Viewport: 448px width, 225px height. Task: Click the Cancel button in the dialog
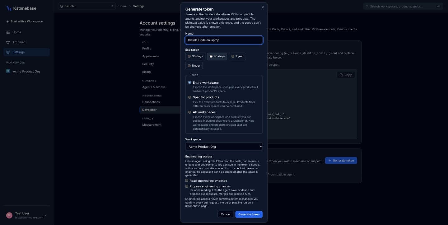226,214
